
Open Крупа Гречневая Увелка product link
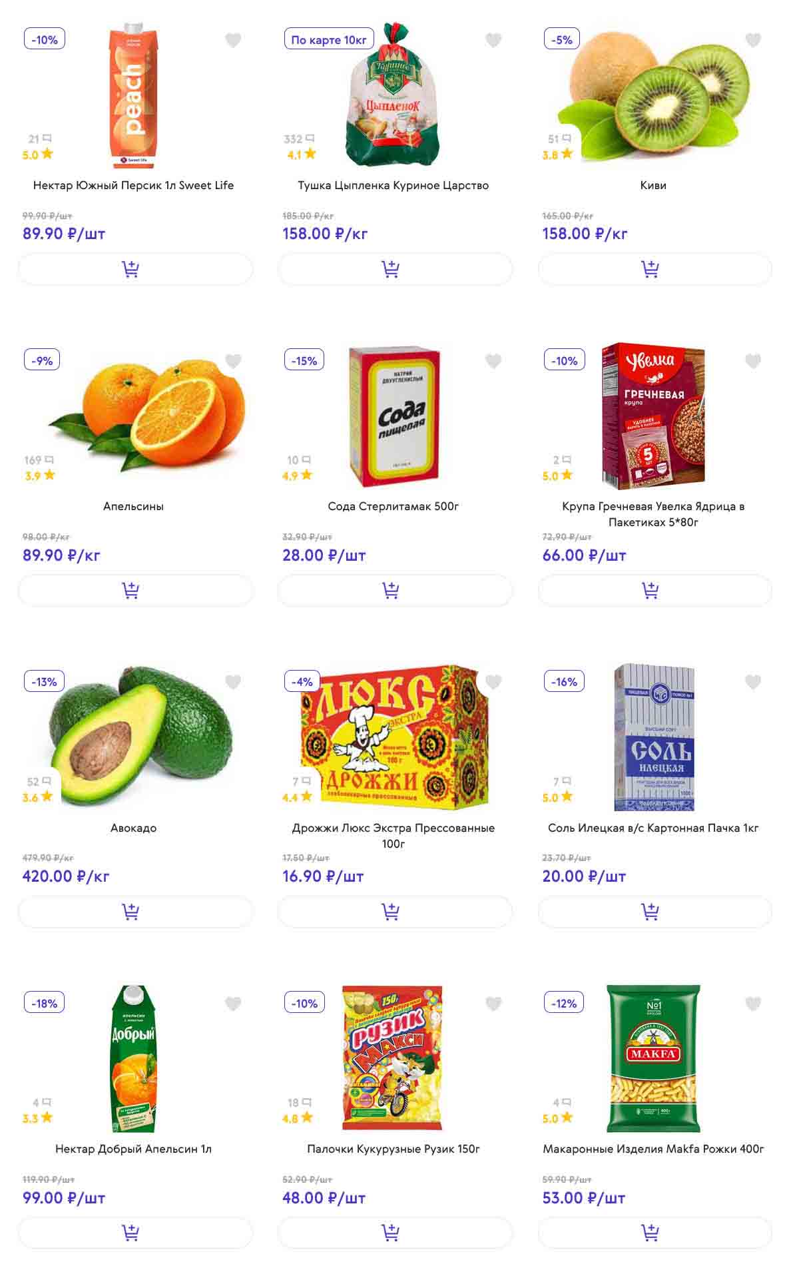(x=653, y=513)
